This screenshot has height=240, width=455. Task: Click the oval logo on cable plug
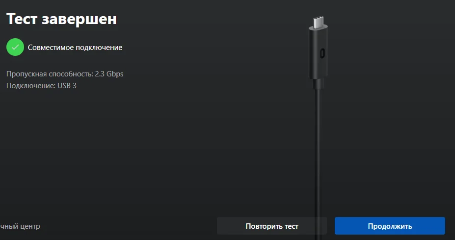(x=322, y=53)
